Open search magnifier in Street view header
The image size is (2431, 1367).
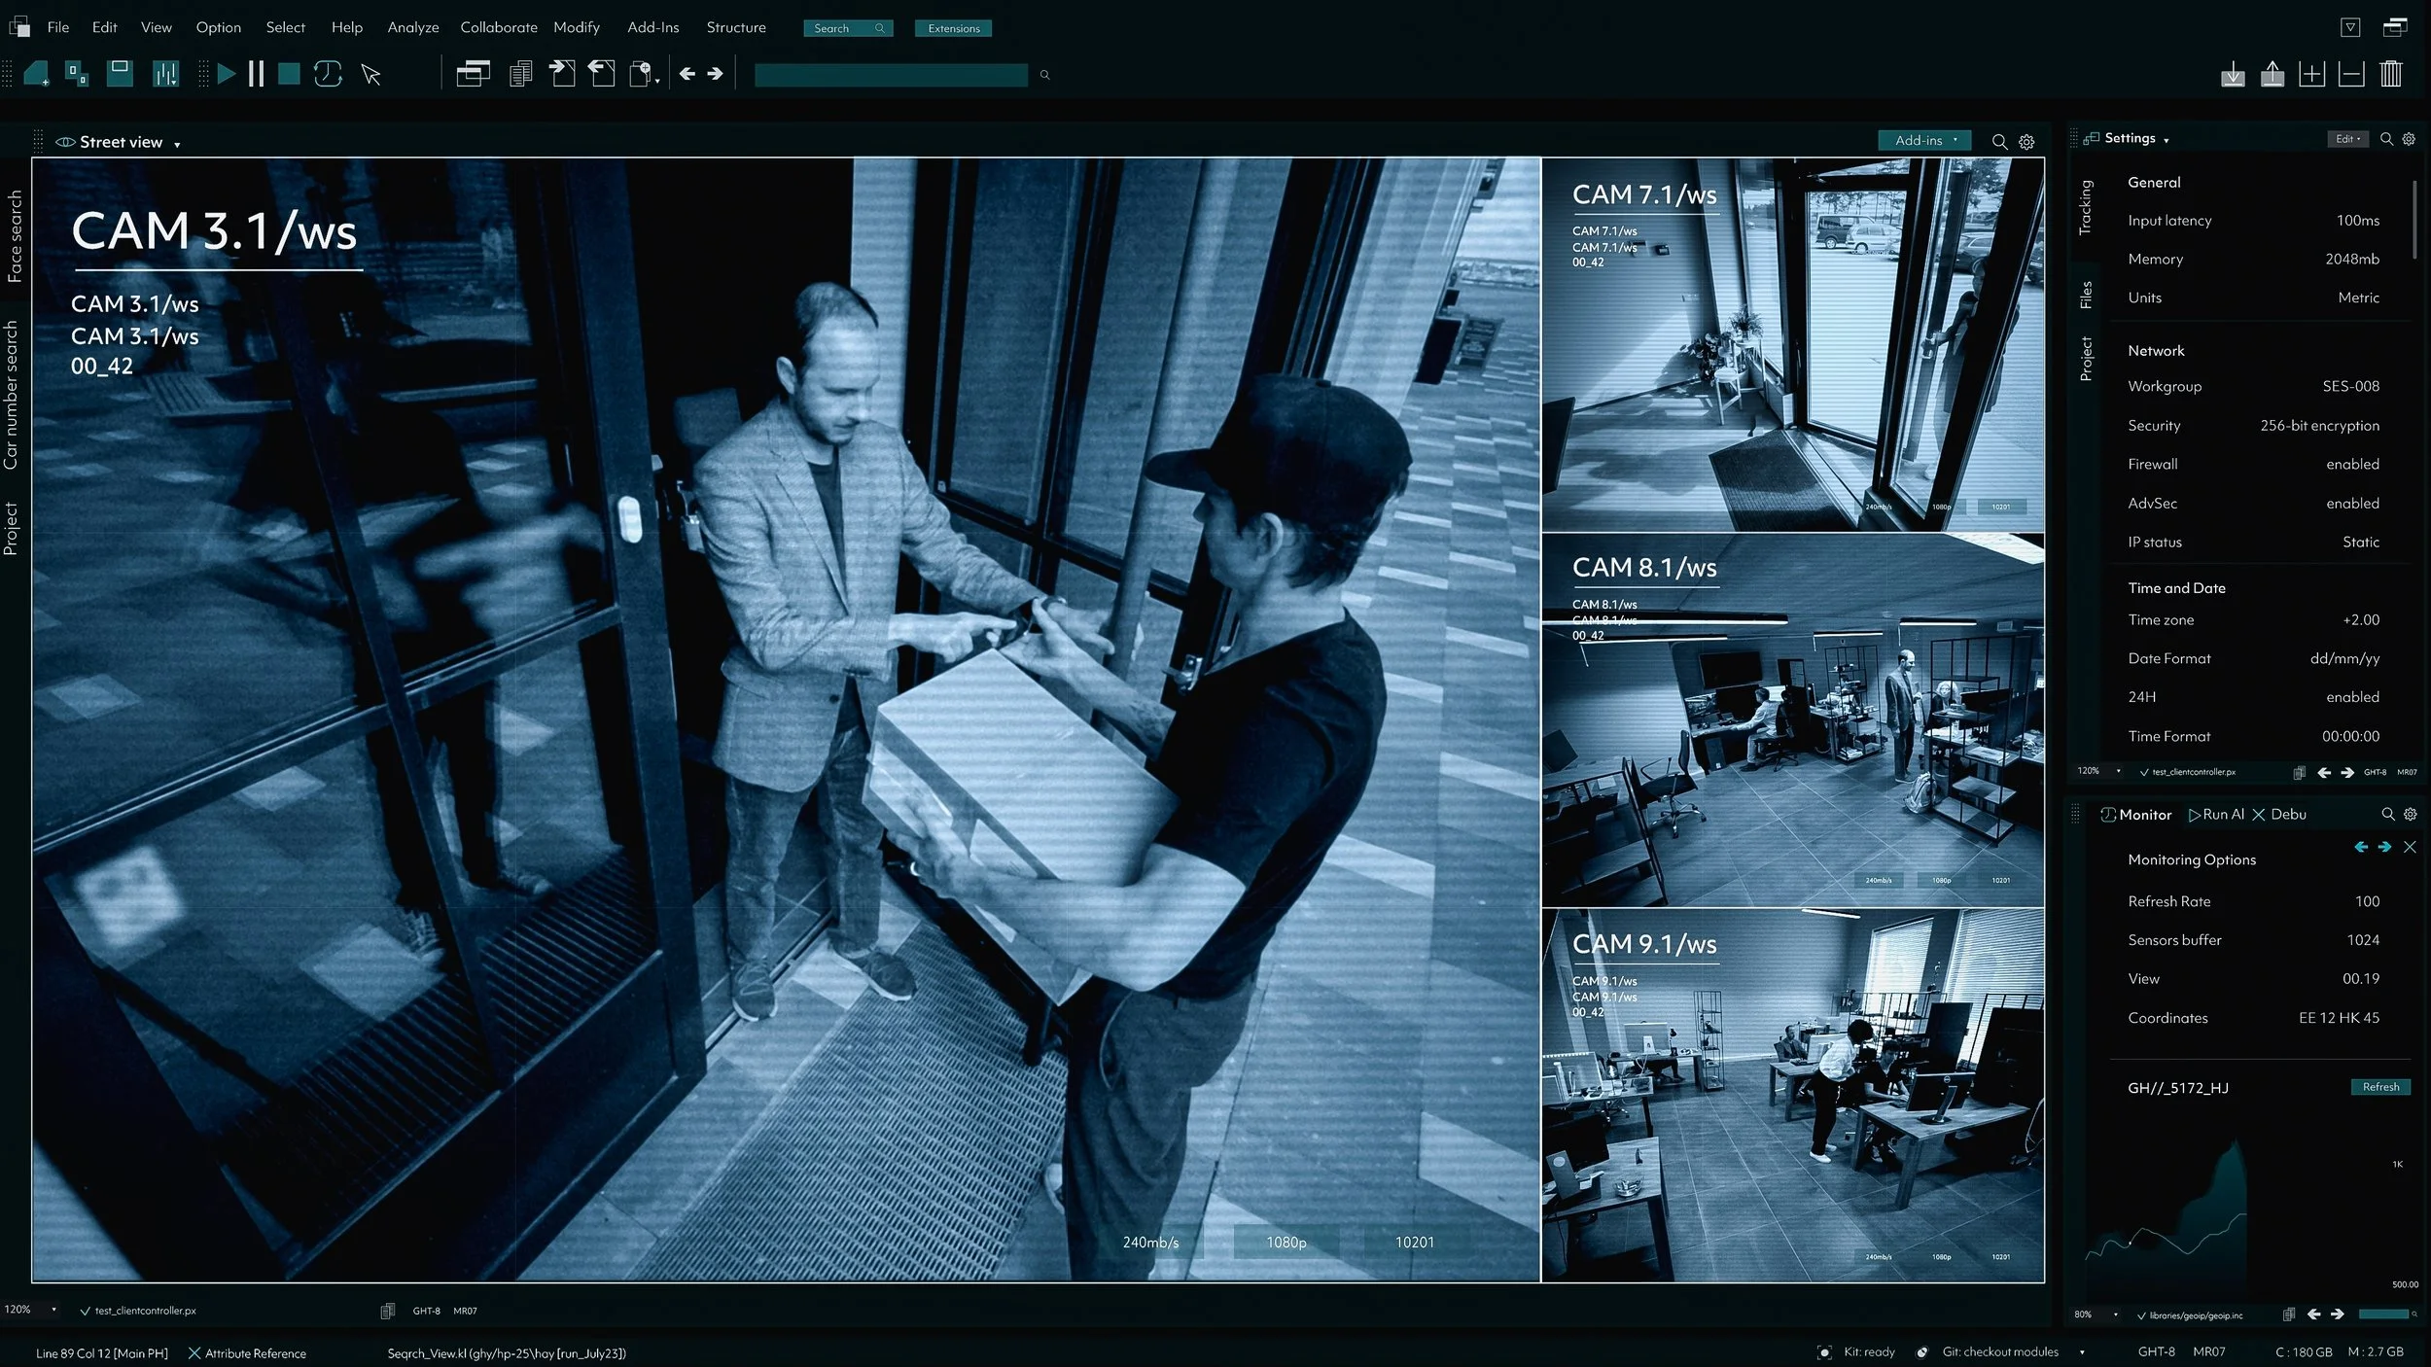click(x=1999, y=142)
